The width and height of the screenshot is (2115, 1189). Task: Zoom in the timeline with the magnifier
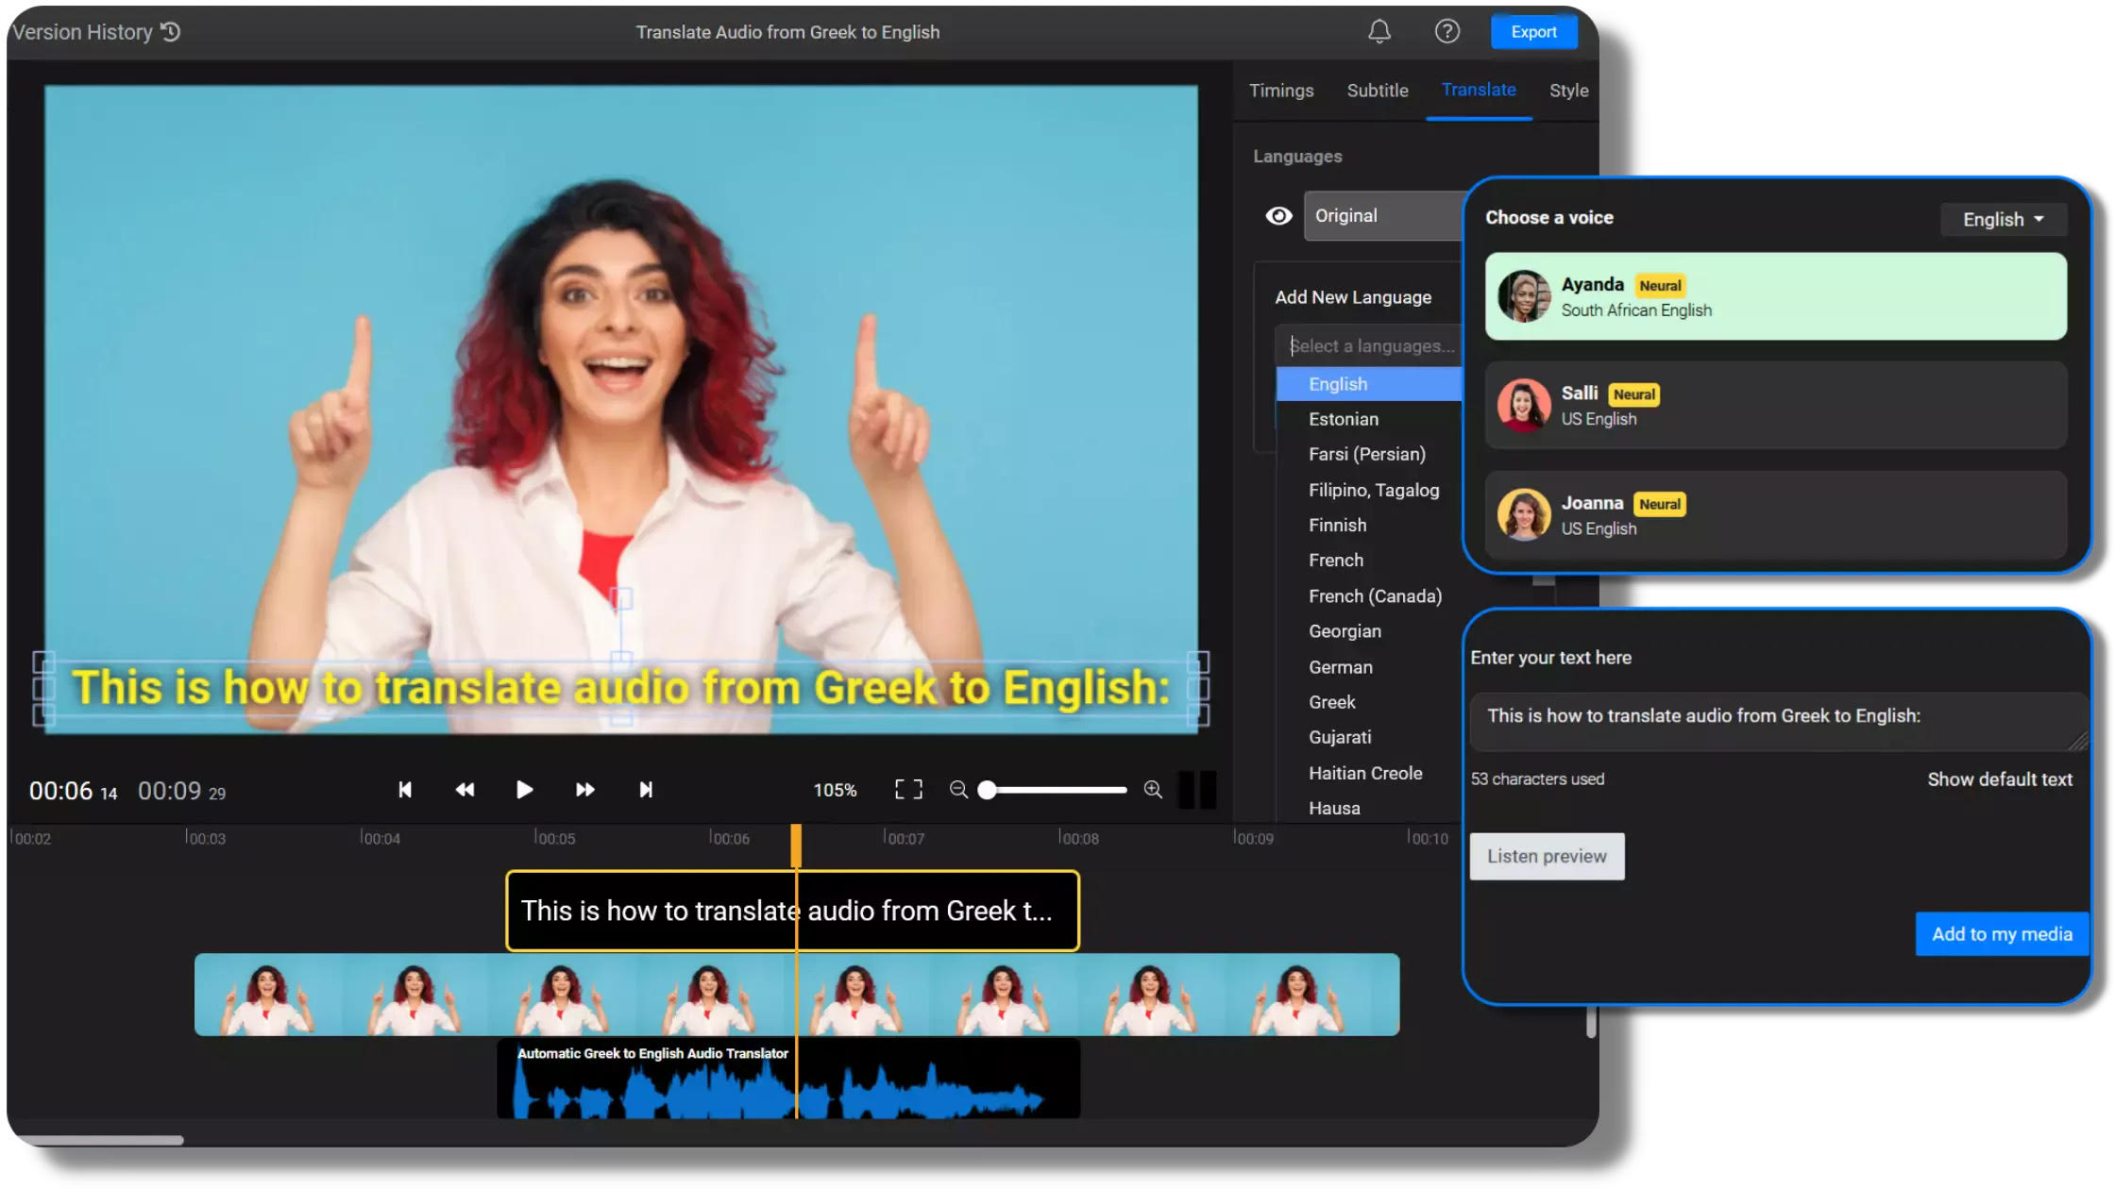[1153, 790]
